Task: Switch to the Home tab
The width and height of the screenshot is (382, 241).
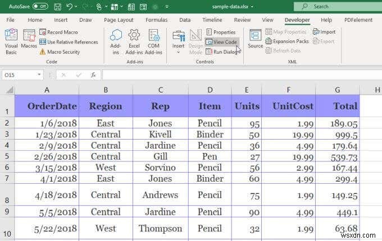Action: (35, 20)
